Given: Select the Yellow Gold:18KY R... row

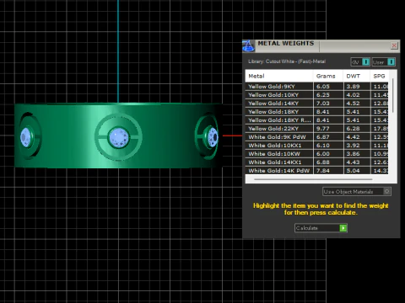Looking at the screenshot, I should pyautogui.click(x=317, y=120).
